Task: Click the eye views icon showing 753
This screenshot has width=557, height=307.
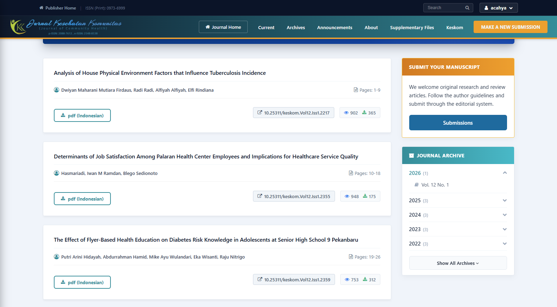Action: tap(347, 280)
